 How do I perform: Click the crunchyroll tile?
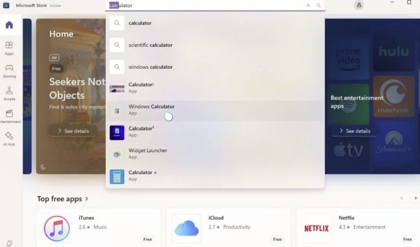pos(393,96)
